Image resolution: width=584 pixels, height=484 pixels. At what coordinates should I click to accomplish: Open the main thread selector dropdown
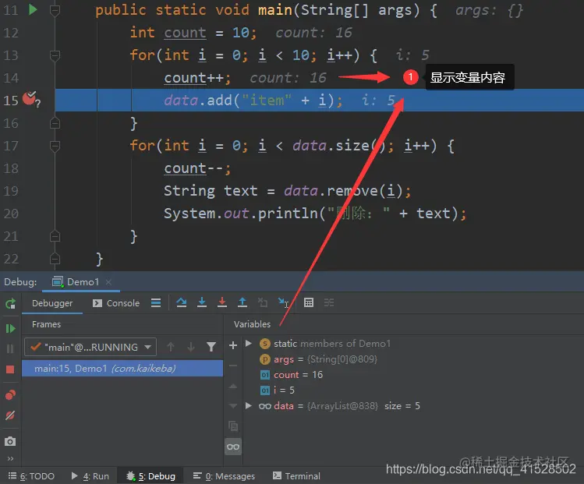[90, 347]
